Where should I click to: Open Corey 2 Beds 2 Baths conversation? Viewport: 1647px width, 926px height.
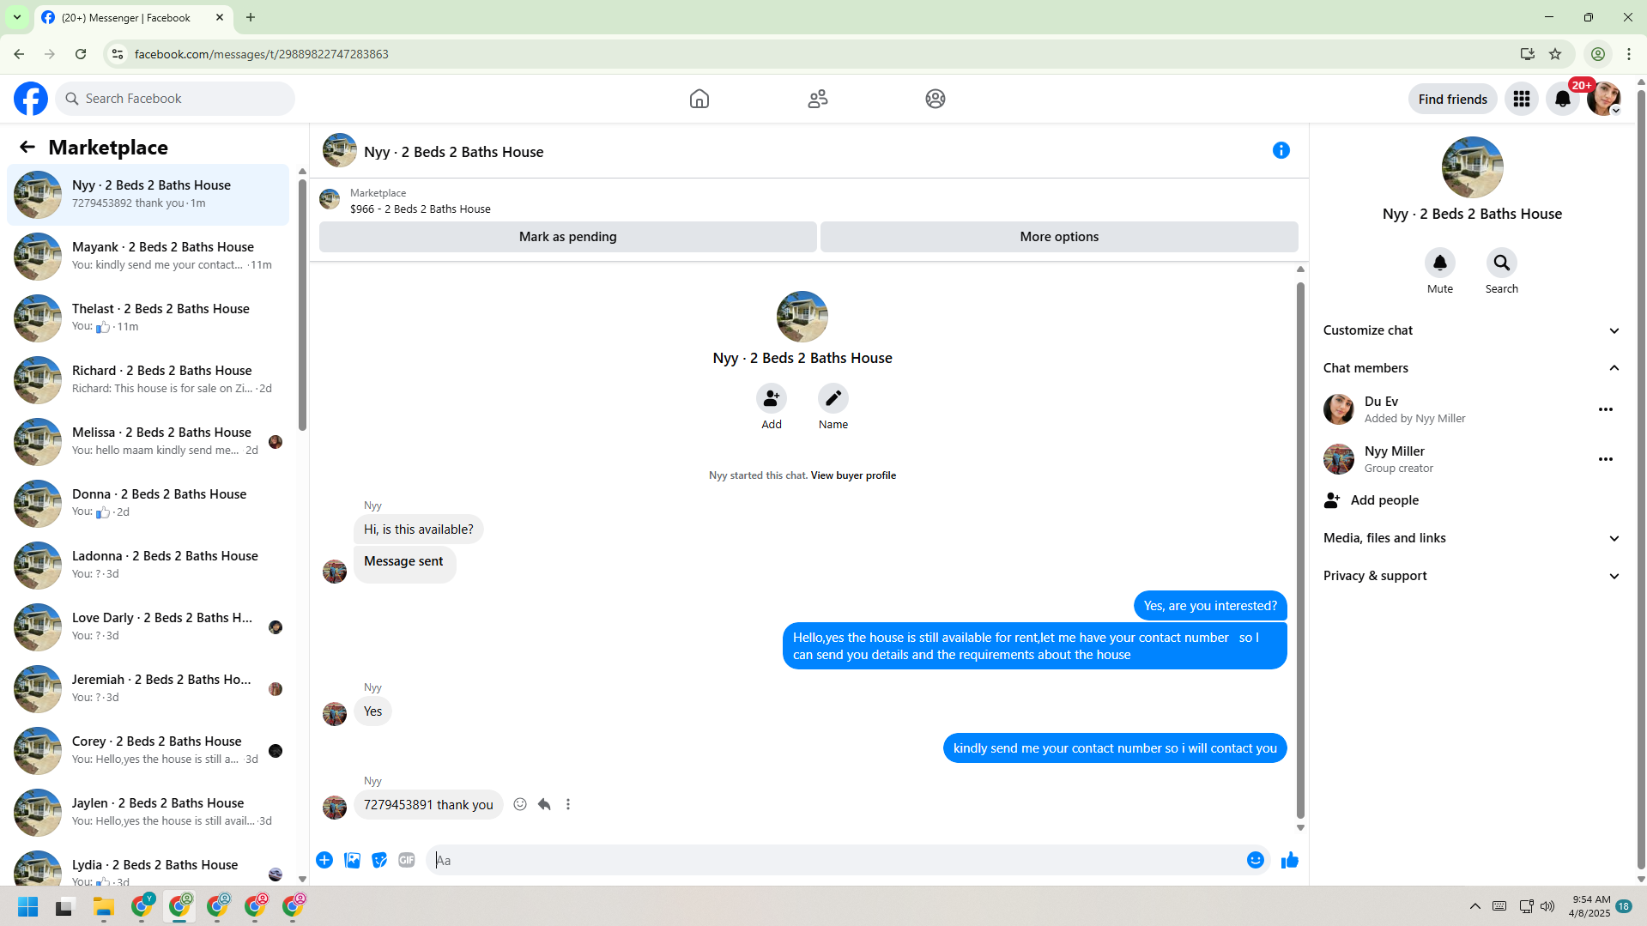pos(148,750)
